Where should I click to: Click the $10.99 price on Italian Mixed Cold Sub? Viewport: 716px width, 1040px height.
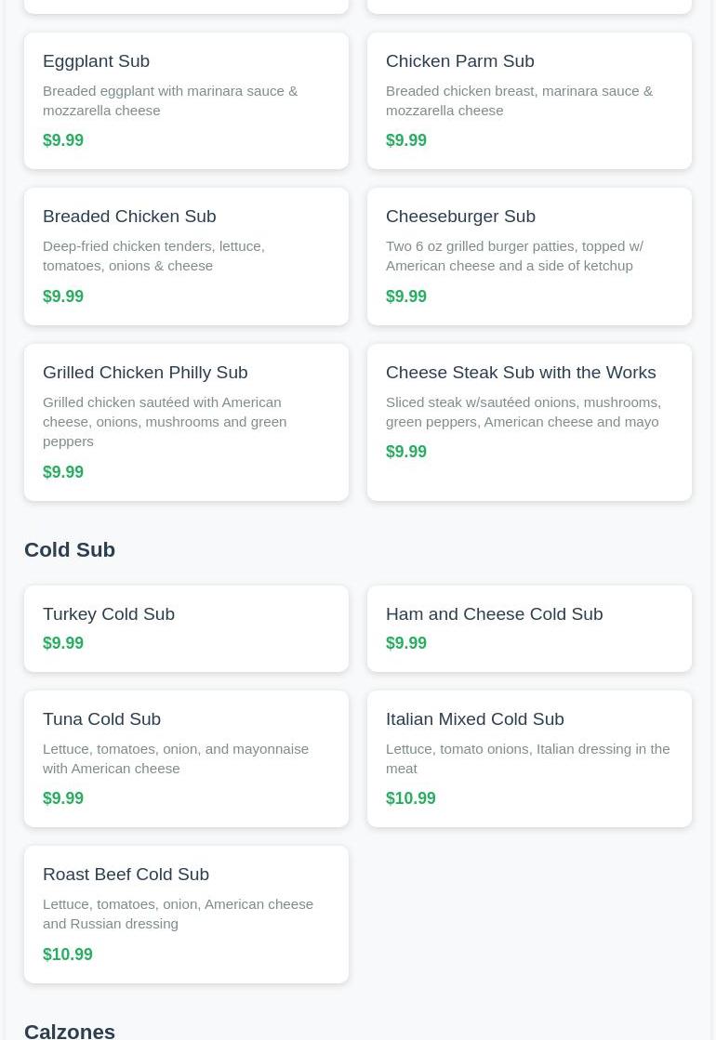[x=410, y=798]
